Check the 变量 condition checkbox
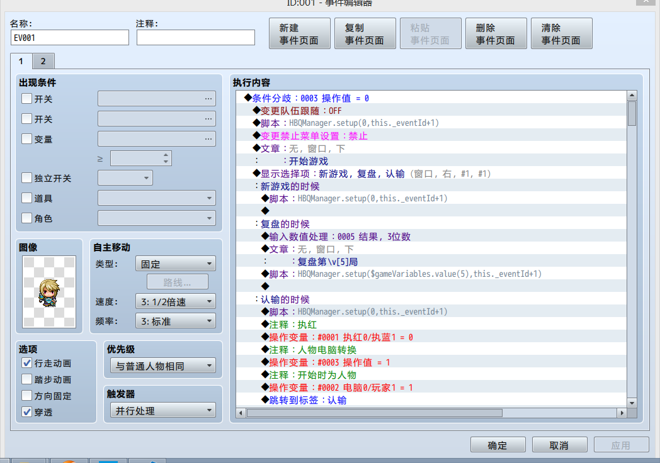 coord(26,139)
